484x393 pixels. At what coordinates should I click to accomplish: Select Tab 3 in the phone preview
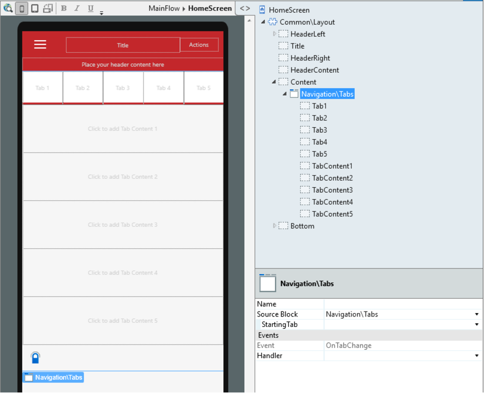pos(123,88)
